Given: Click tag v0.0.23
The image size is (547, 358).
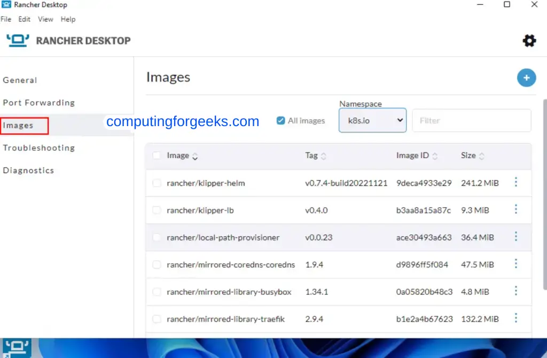Looking at the screenshot, I should [x=319, y=238].
